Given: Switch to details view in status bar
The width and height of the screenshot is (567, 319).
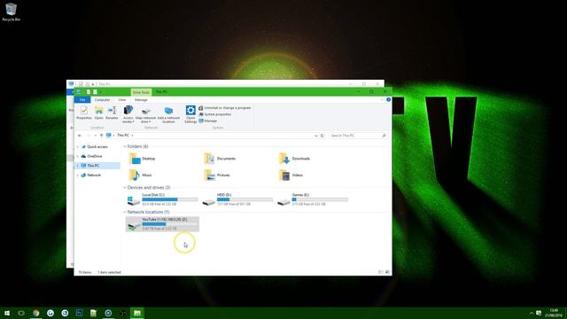Looking at the screenshot, I should coord(381,272).
